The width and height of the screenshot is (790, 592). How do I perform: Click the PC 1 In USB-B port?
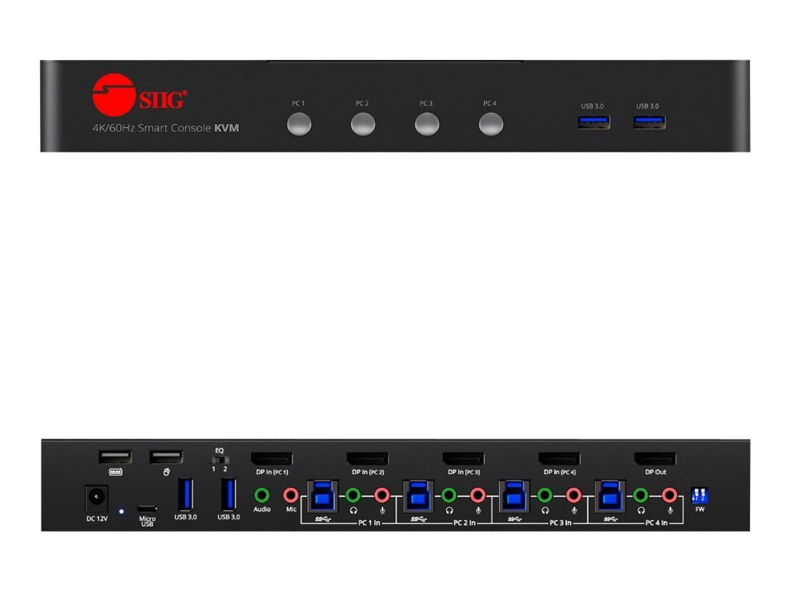322,496
